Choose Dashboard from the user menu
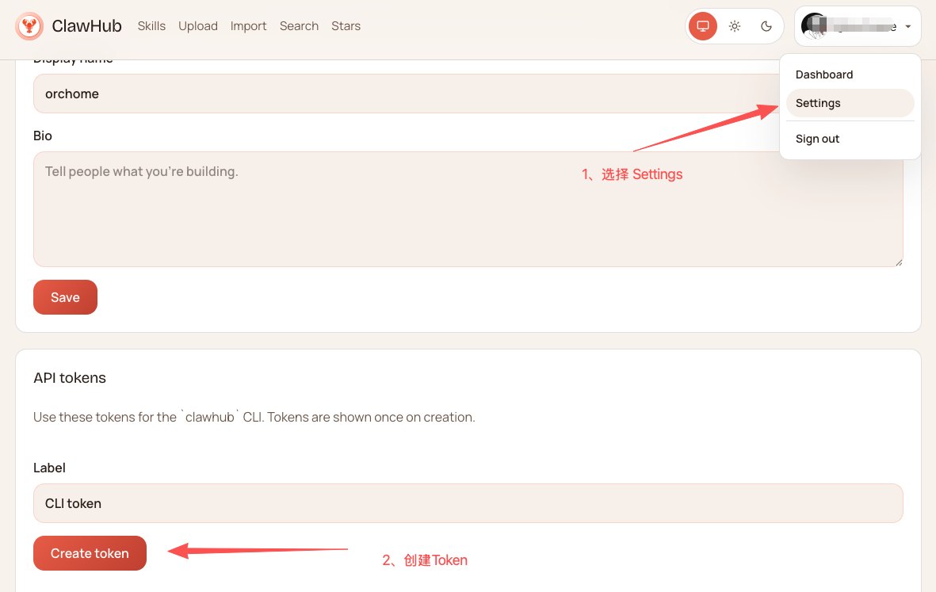 click(x=824, y=74)
